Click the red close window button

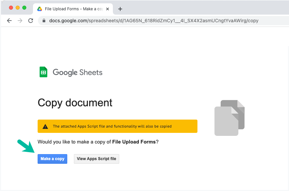(11, 8)
